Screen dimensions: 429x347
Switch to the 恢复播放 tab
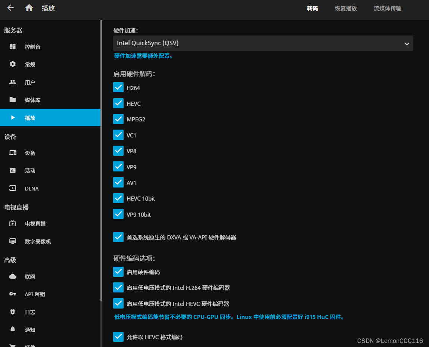[x=345, y=8]
